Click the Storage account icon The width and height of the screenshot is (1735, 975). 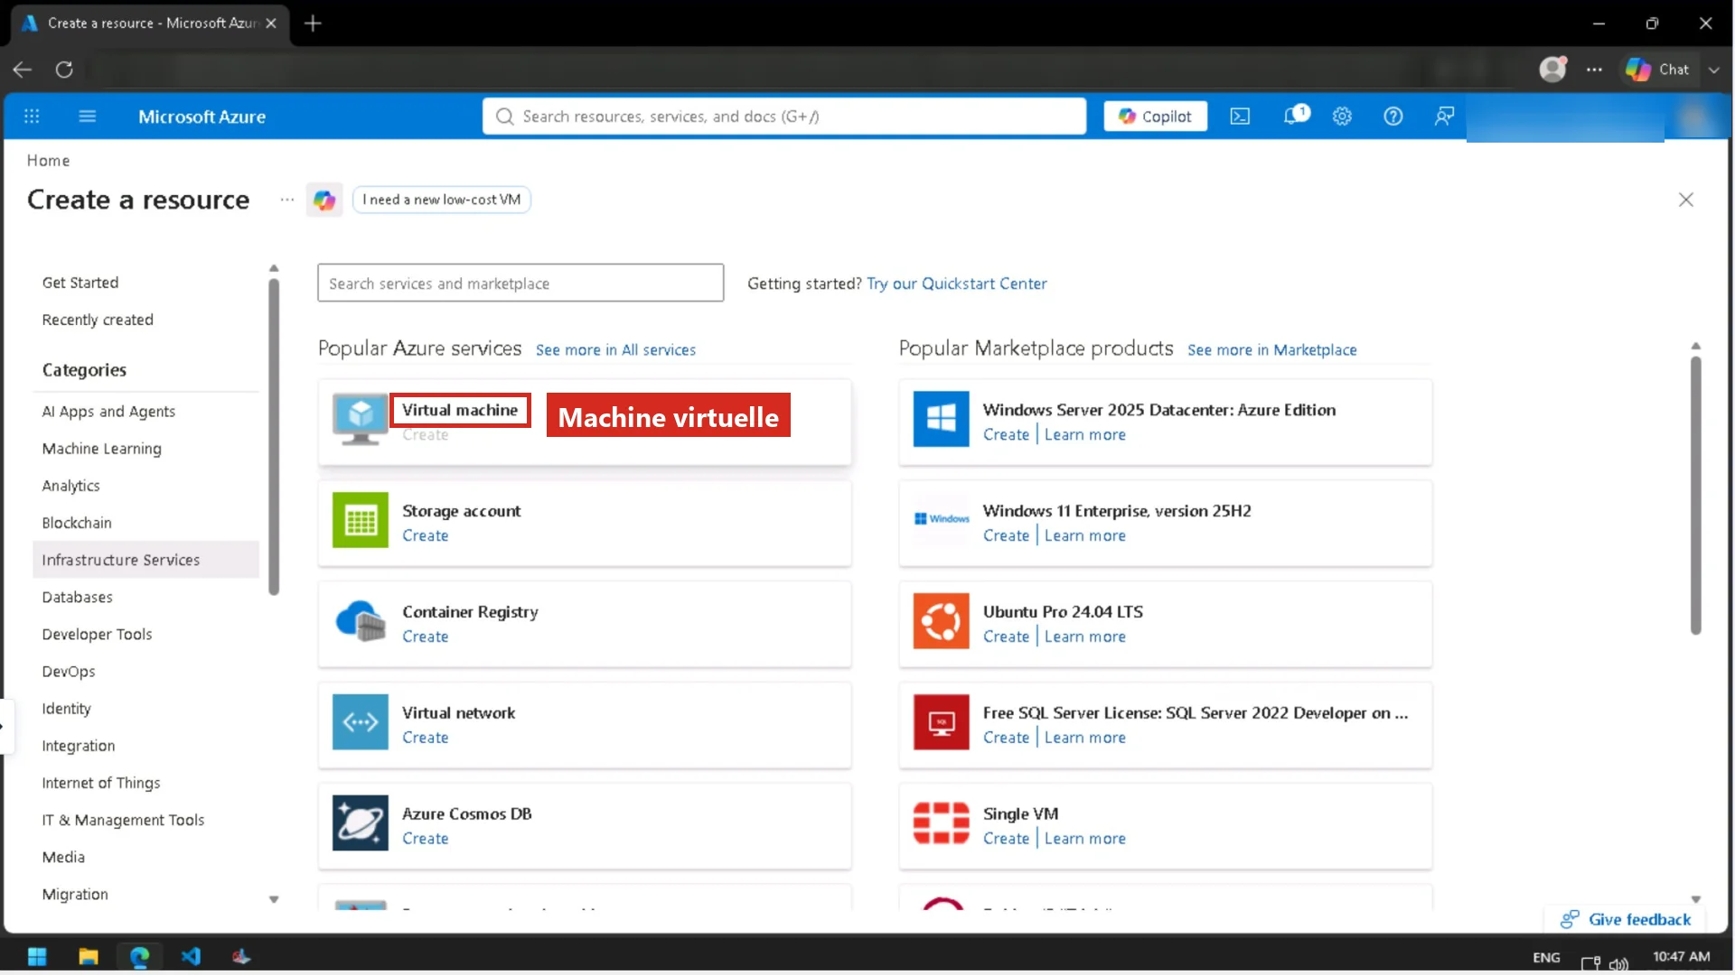[360, 520]
